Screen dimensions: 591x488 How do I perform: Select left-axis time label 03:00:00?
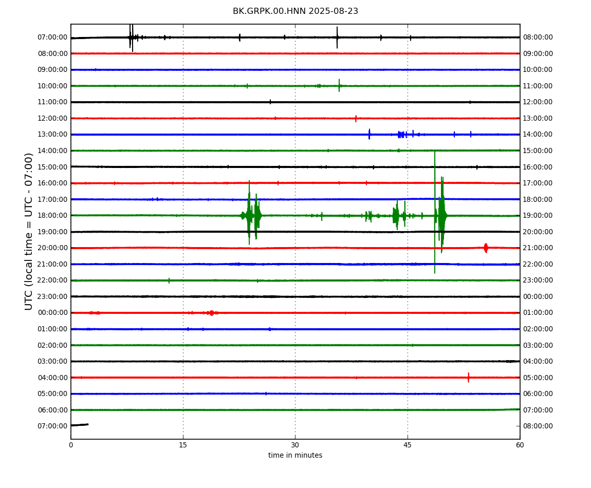(x=53, y=362)
